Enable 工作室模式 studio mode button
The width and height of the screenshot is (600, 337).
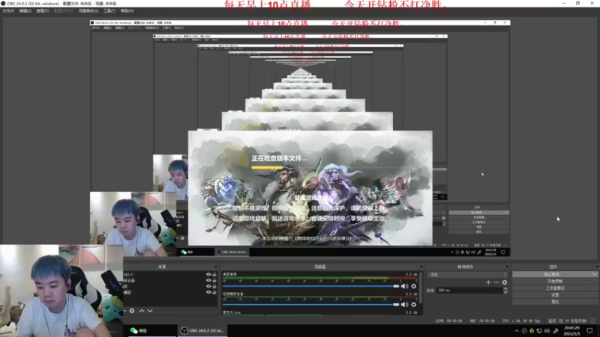click(555, 288)
